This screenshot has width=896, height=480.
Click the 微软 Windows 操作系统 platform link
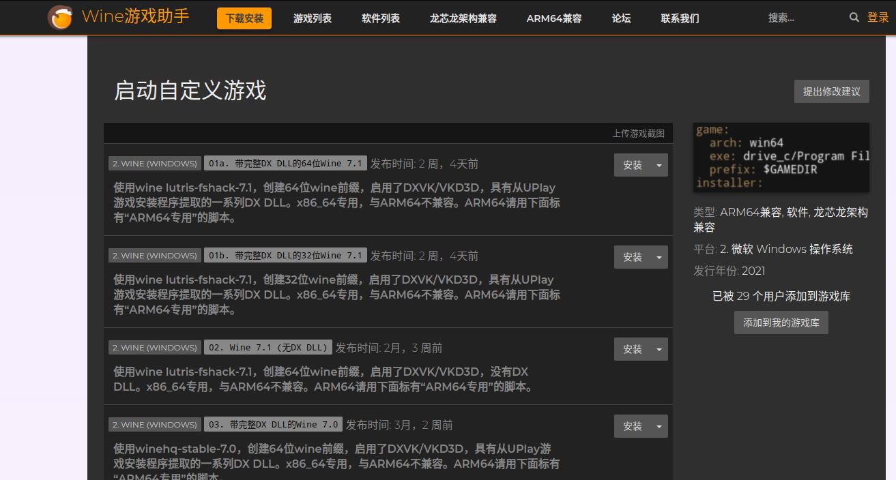pos(786,249)
